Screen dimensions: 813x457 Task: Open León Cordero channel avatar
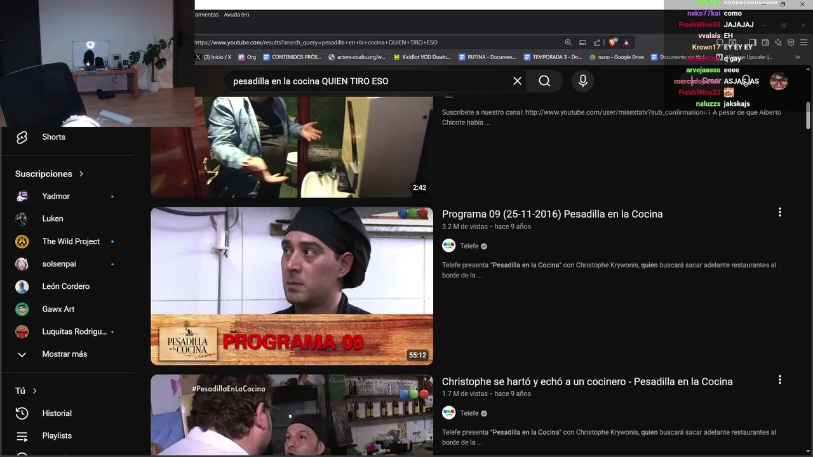click(x=22, y=286)
